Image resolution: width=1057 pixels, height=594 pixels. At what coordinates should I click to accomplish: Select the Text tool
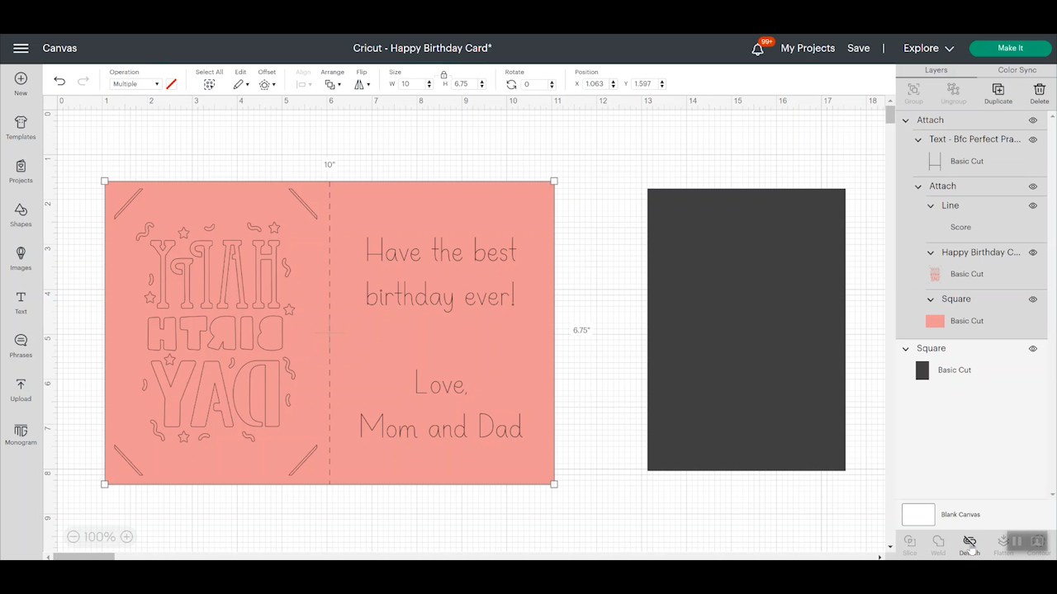tap(21, 302)
